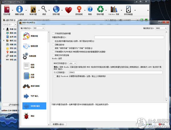
Task: Toggle 'Do not convert images to JPEG' checkbox
Action: click(x=53, y=52)
